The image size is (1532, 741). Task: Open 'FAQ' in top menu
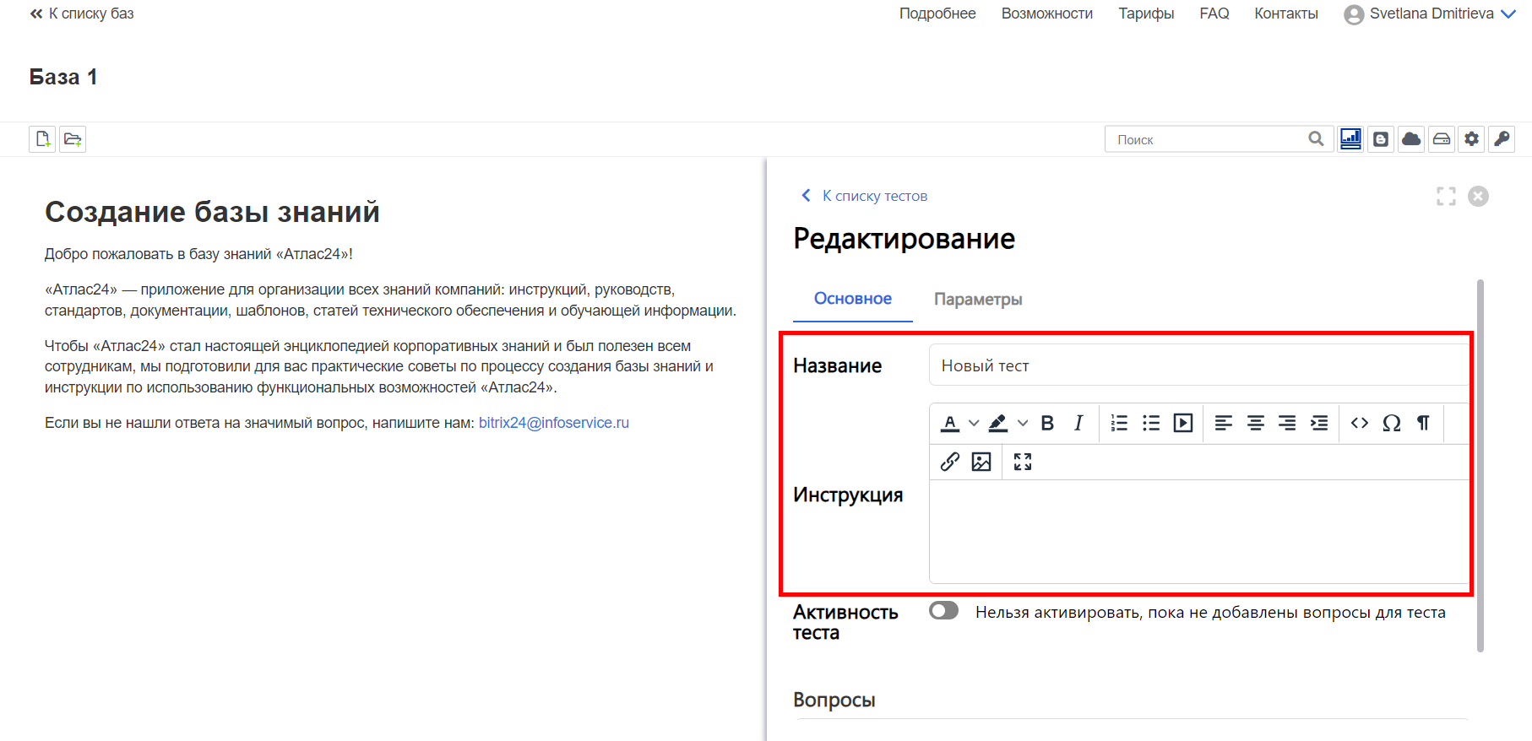[x=1214, y=14]
